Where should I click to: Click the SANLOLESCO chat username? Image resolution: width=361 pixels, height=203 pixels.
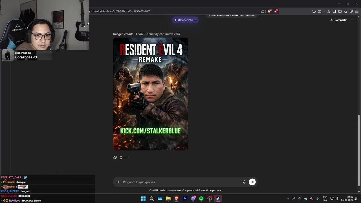(x=9, y=196)
